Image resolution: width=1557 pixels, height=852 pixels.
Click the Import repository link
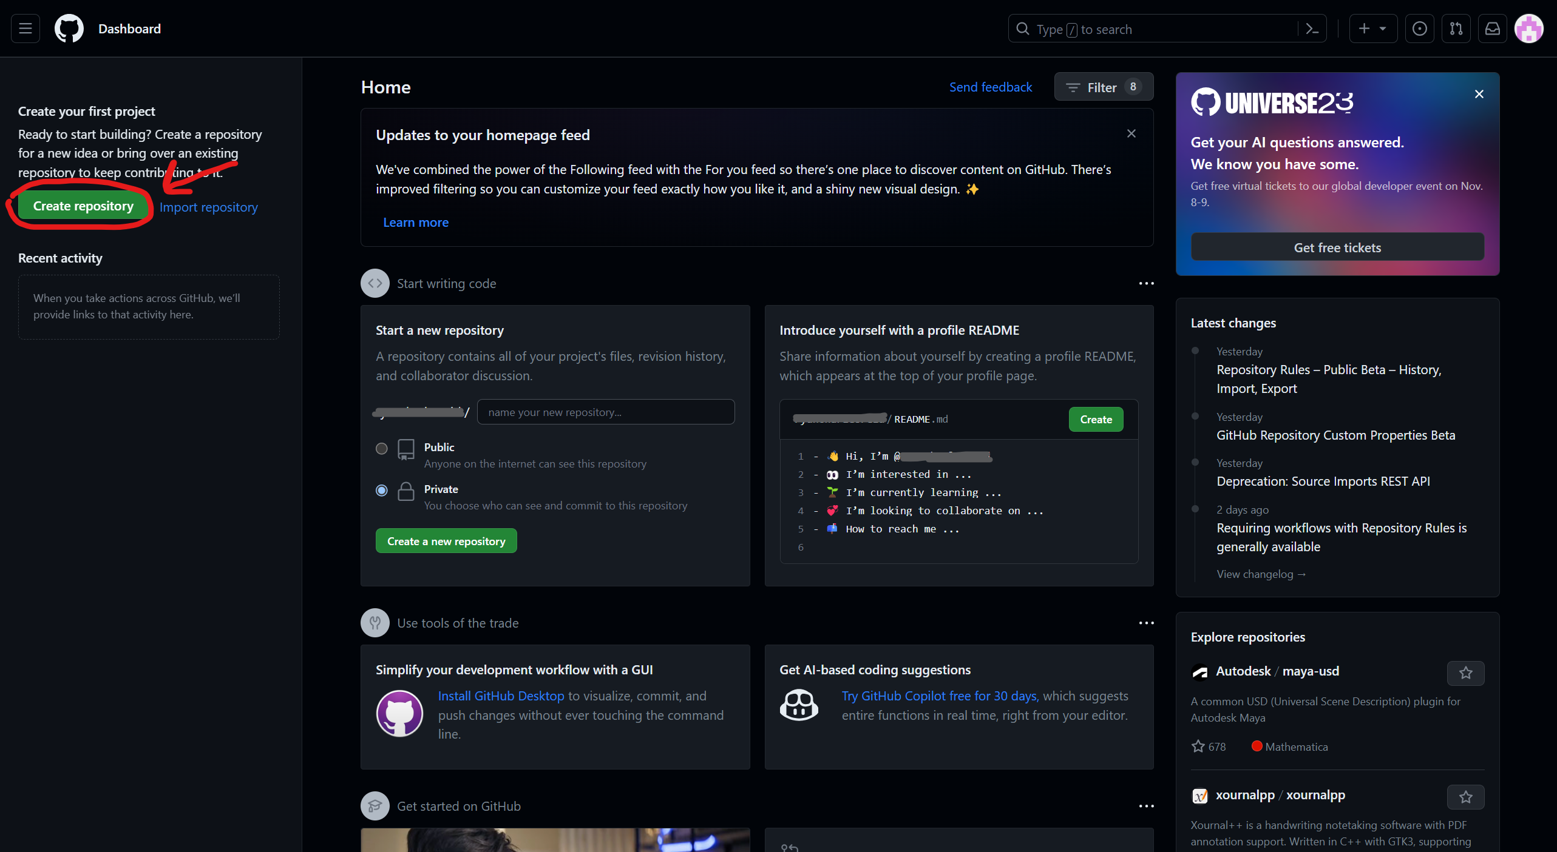(208, 207)
